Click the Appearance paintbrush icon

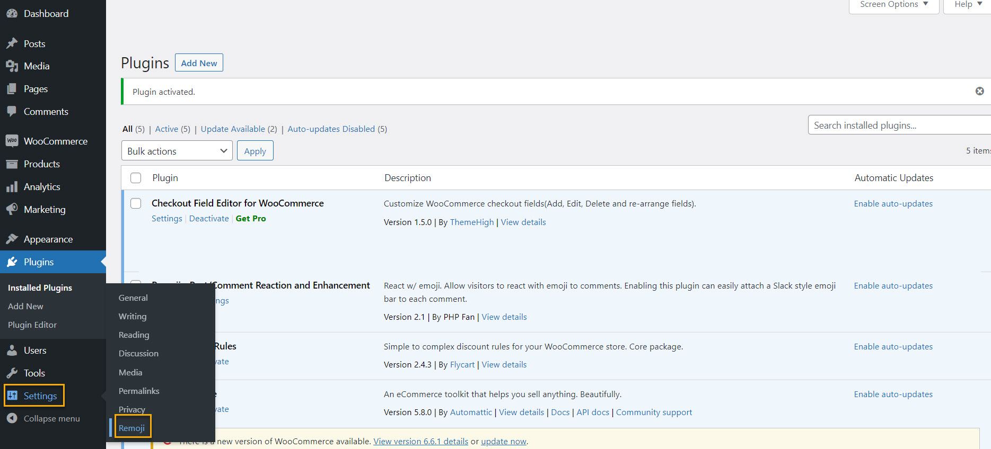[12, 239]
